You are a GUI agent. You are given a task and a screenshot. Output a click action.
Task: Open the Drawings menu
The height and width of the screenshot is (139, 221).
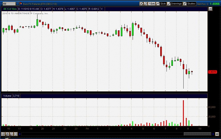coord(174,4)
